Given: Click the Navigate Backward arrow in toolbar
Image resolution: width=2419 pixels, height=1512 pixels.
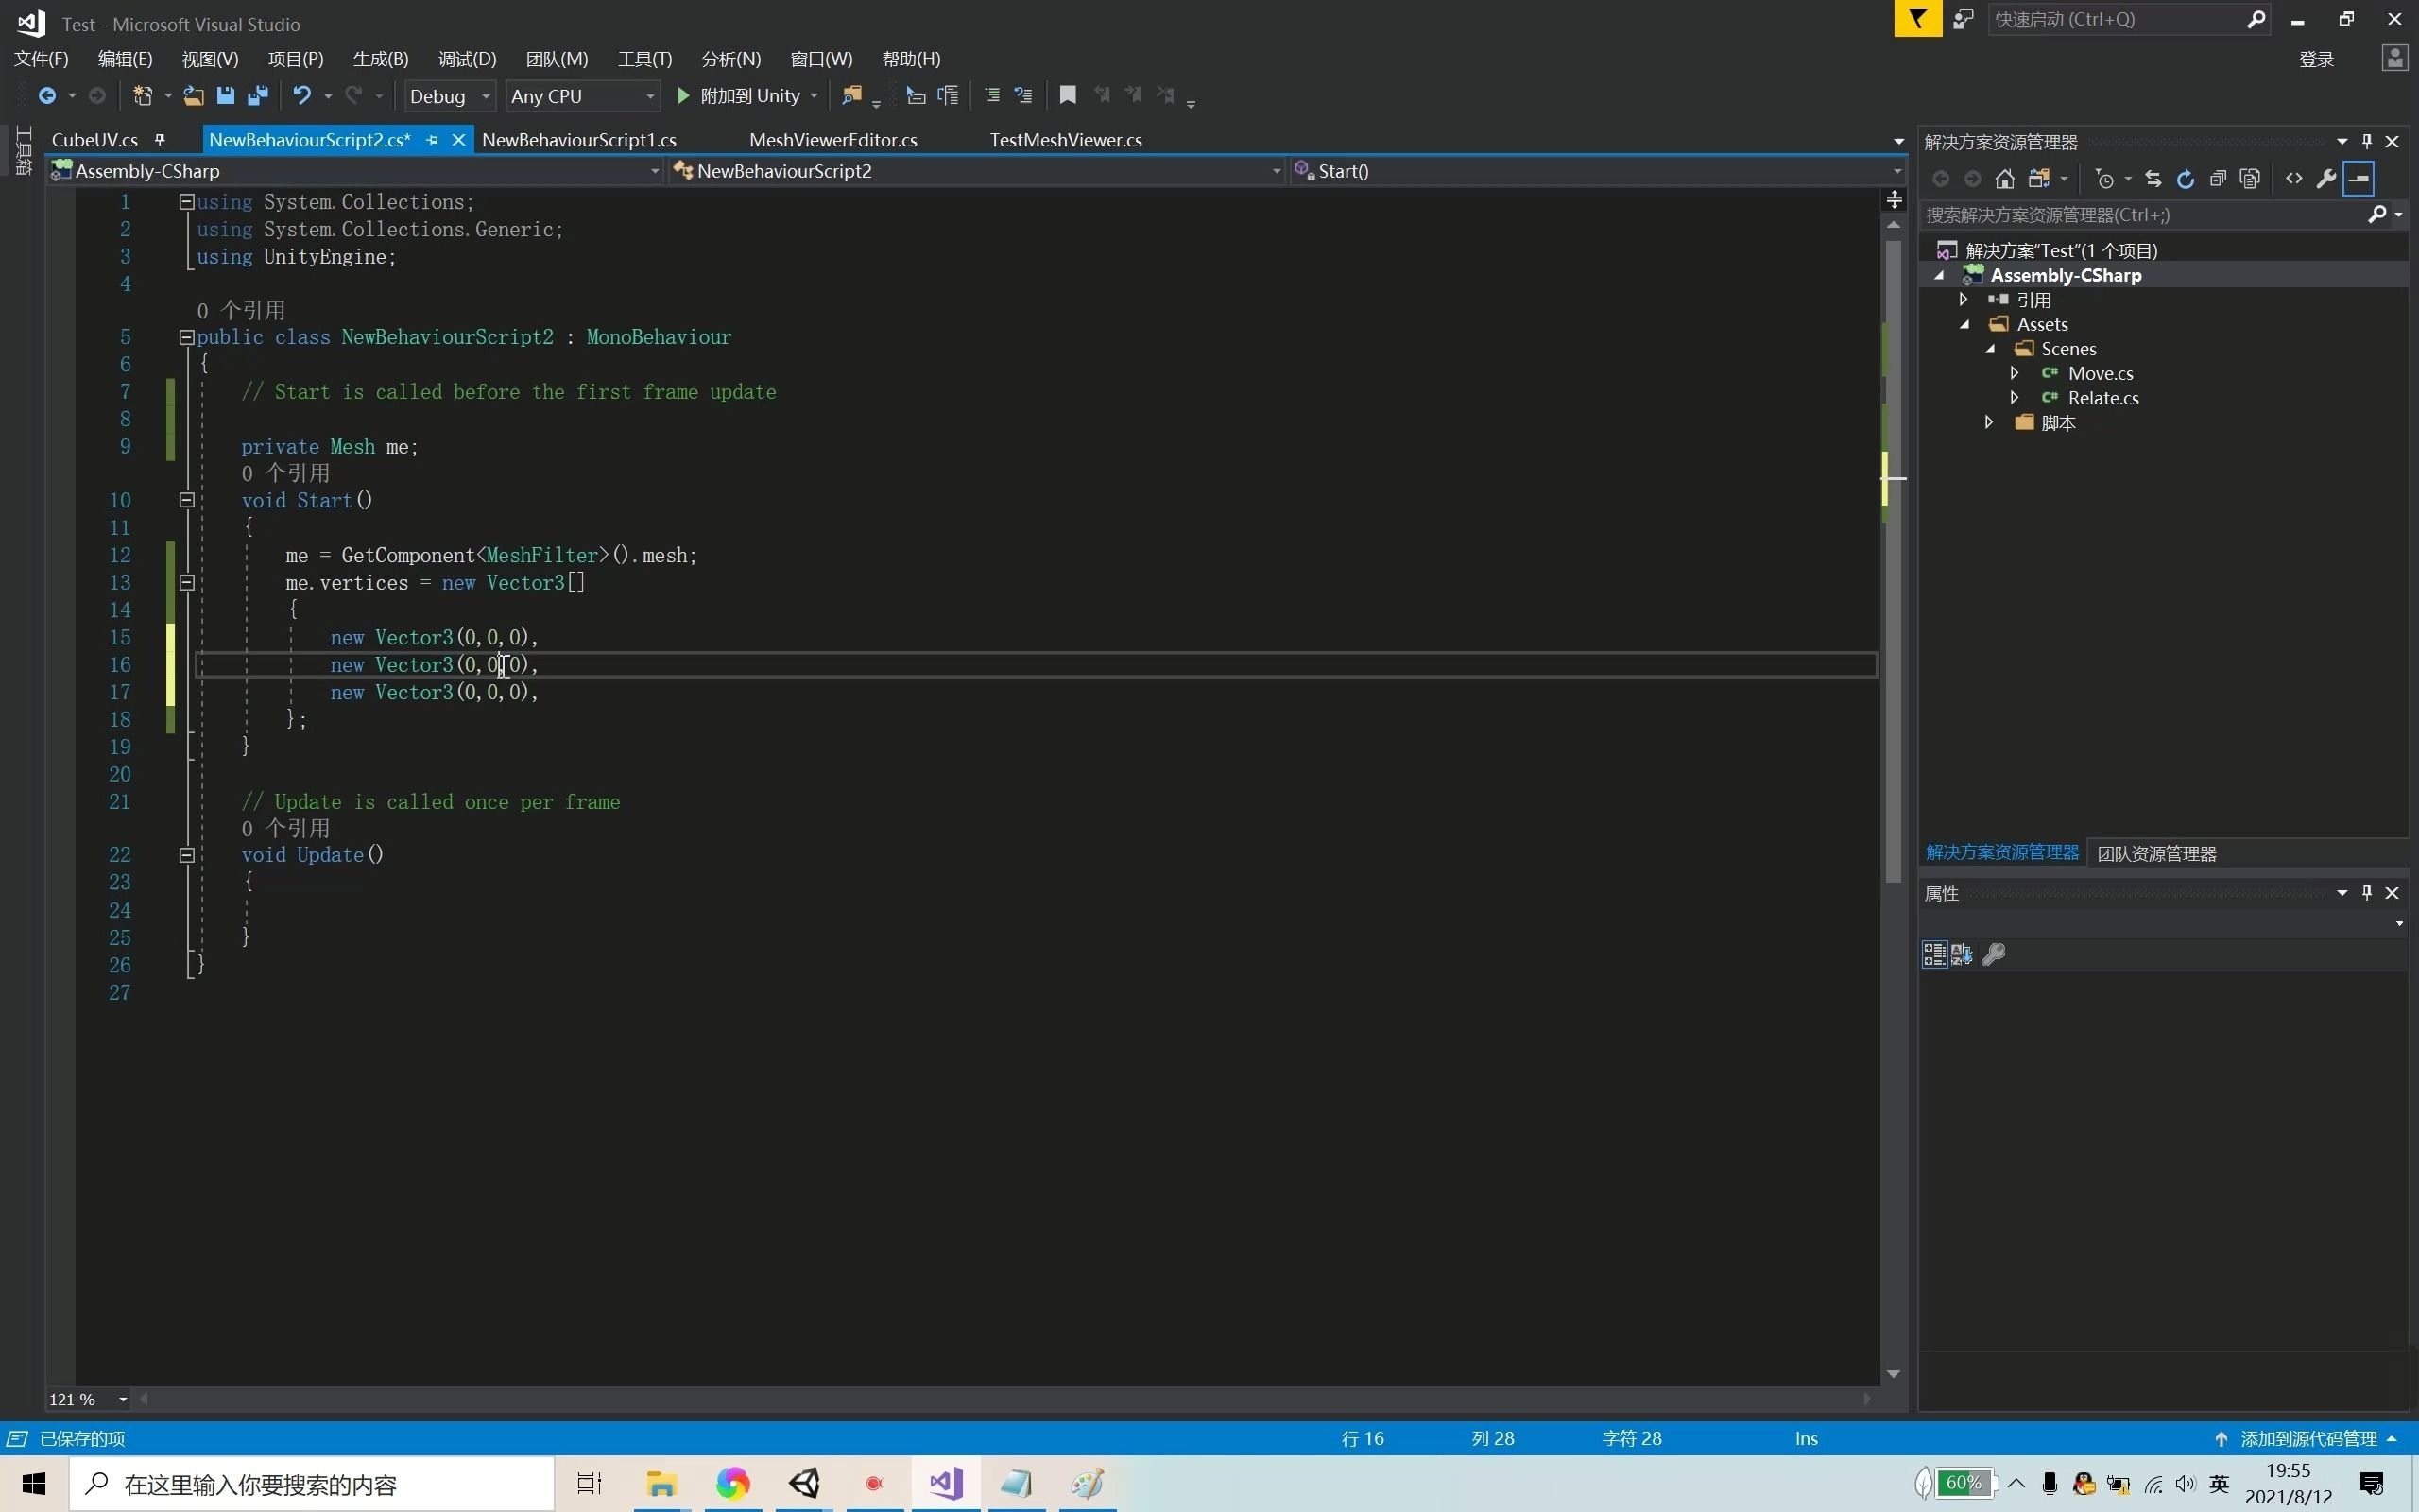Looking at the screenshot, I should pos(47,96).
